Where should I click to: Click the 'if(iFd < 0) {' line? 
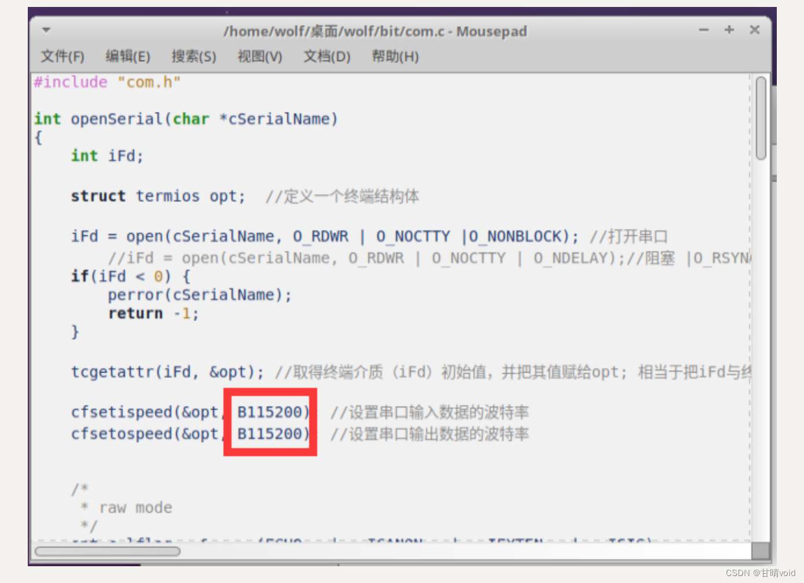(x=130, y=276)
